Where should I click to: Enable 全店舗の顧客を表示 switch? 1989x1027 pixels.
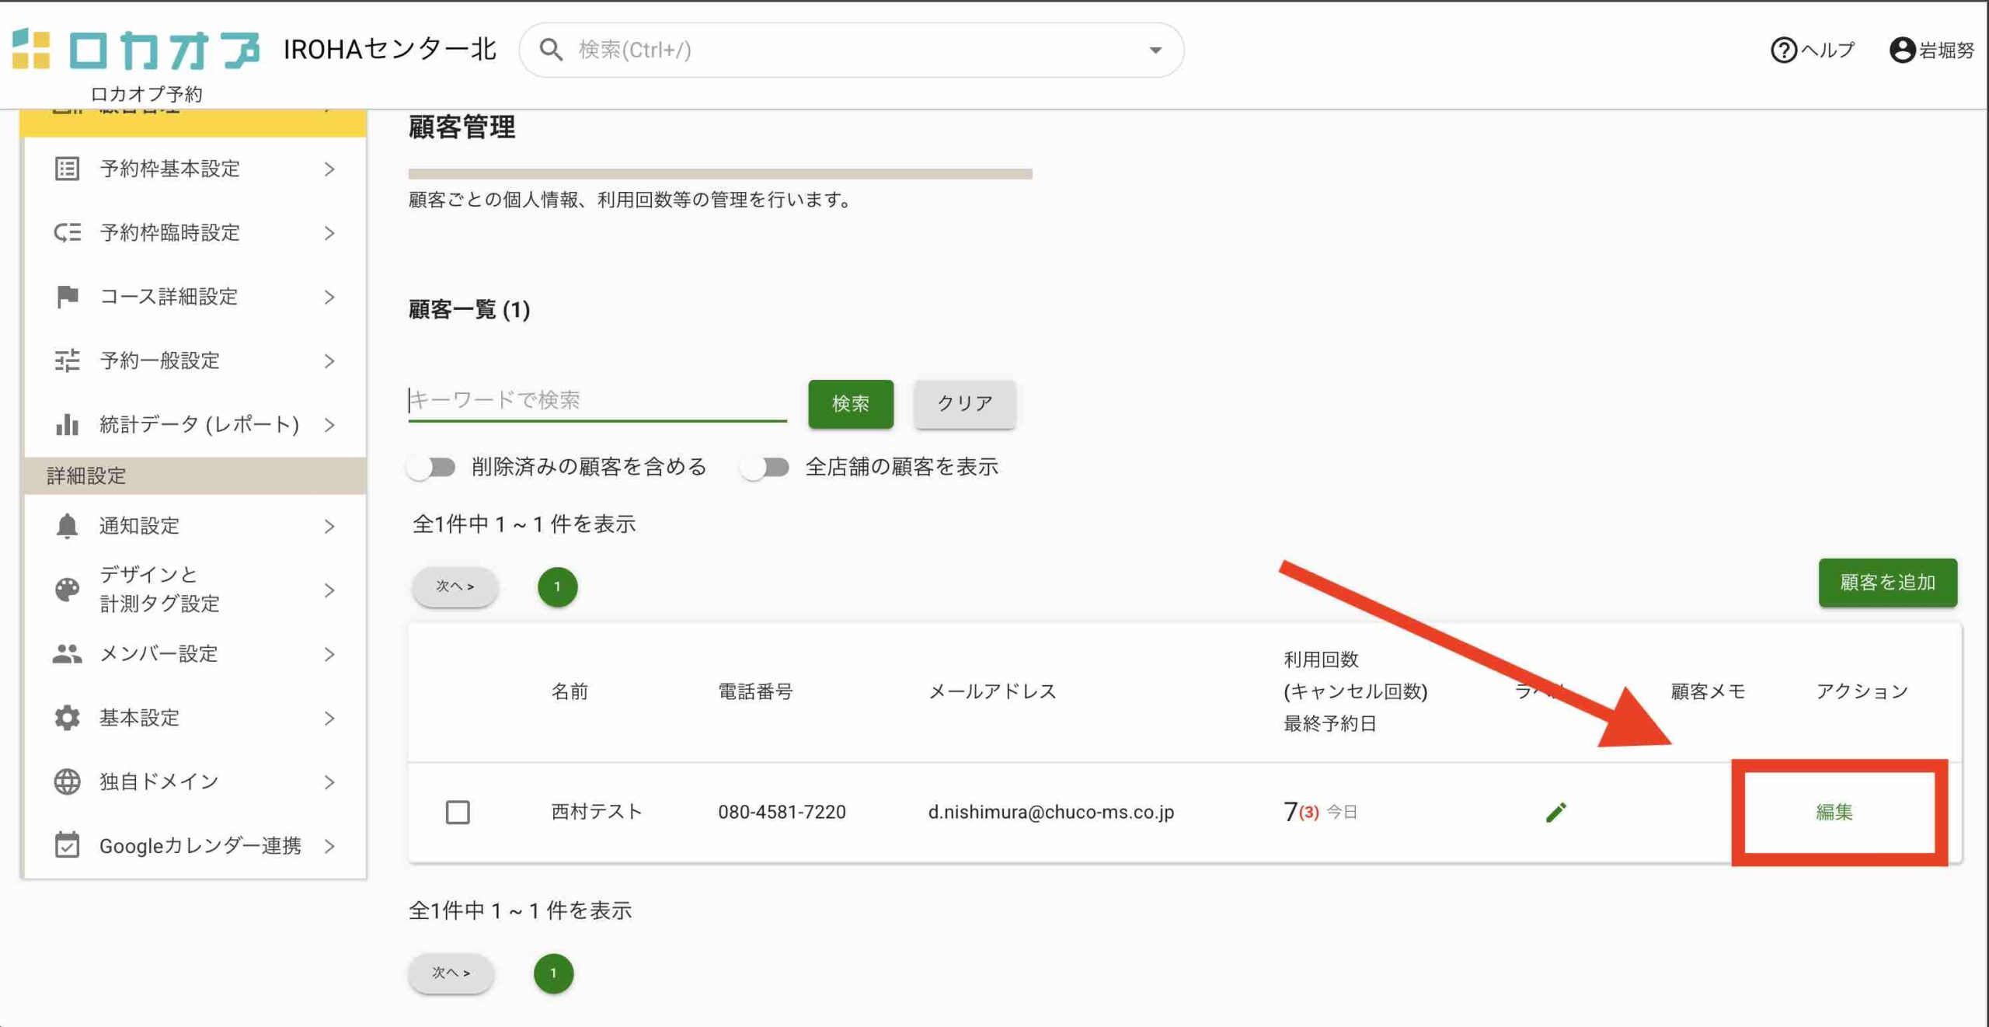[x=765, y=468]
